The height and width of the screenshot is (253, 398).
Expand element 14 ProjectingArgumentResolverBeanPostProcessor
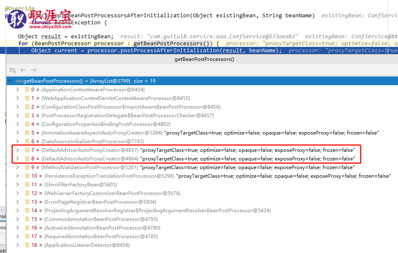coord(17,210)
